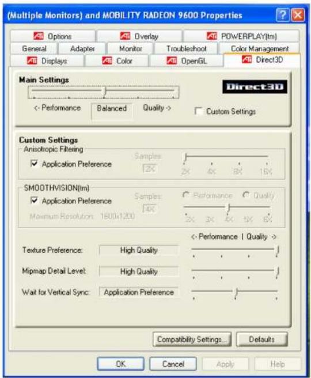Image resolution: width=311 pixels, height=378 pixels.
Task: Click Mipmap Detail Level High Quality field
Action: pyautogui.click(x=139, y=271)
